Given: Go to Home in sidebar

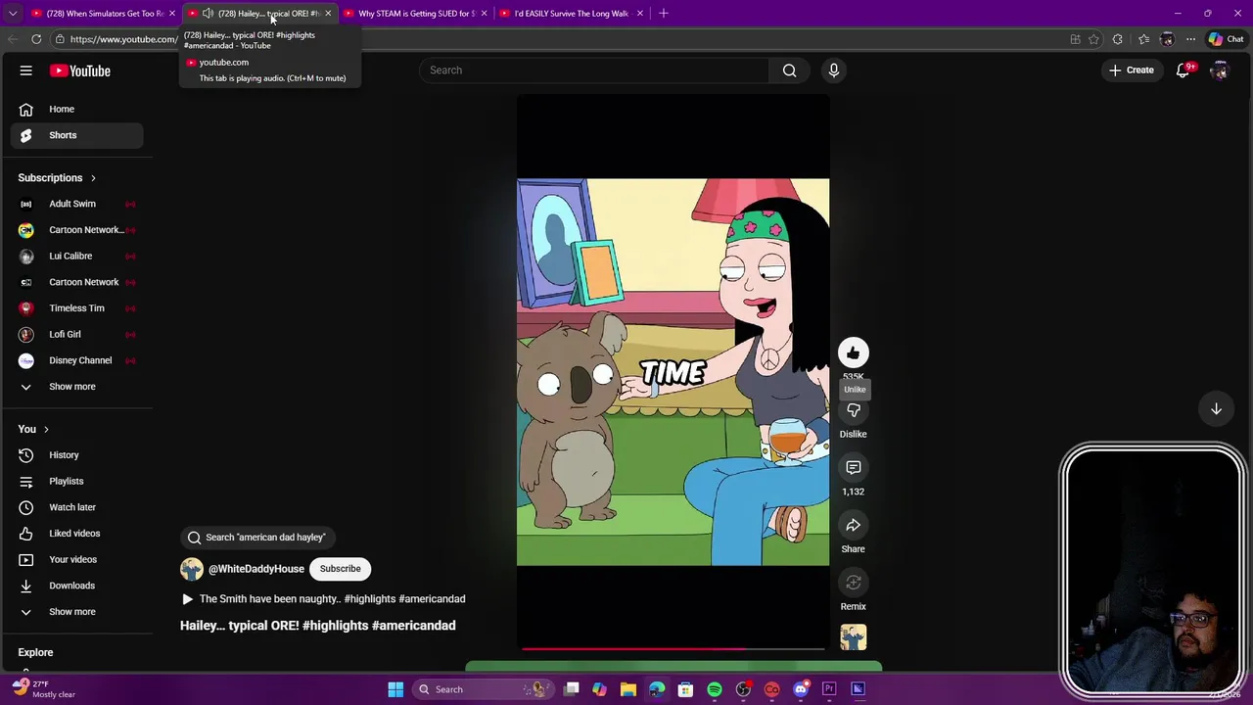Looking at the screenshot, I should coord(76,110).
